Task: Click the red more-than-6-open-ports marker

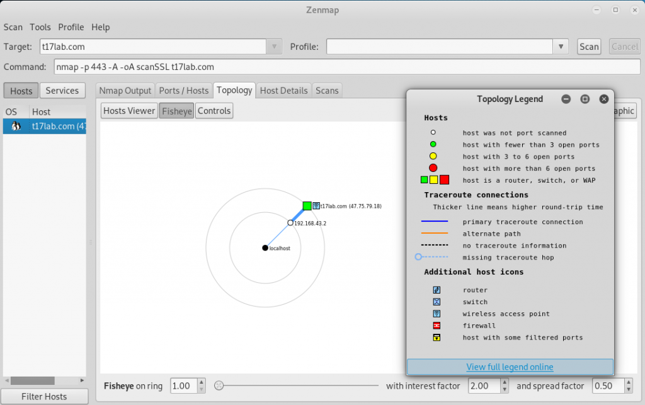Action: (433, 168)
